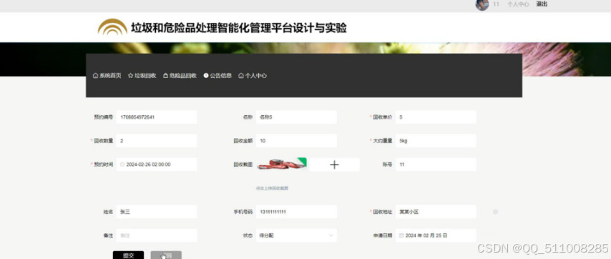The image size is (611, 259).
Task: Open the 申请日期 date field
Action: point(436,235)
